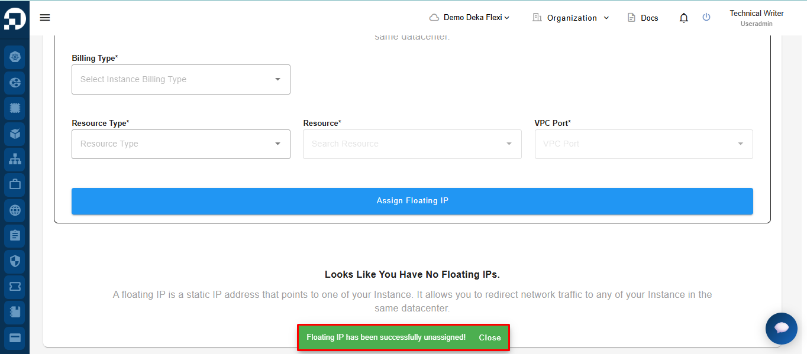
Task: Open the ticket sidebar icon
Action: click(x=15, y=287)
